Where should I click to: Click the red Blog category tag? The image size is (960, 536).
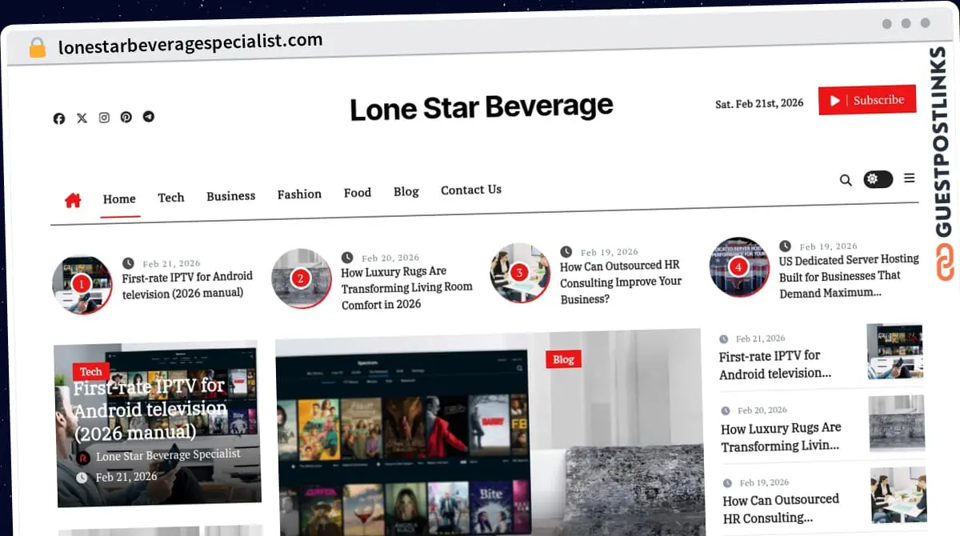click(563, 359)
